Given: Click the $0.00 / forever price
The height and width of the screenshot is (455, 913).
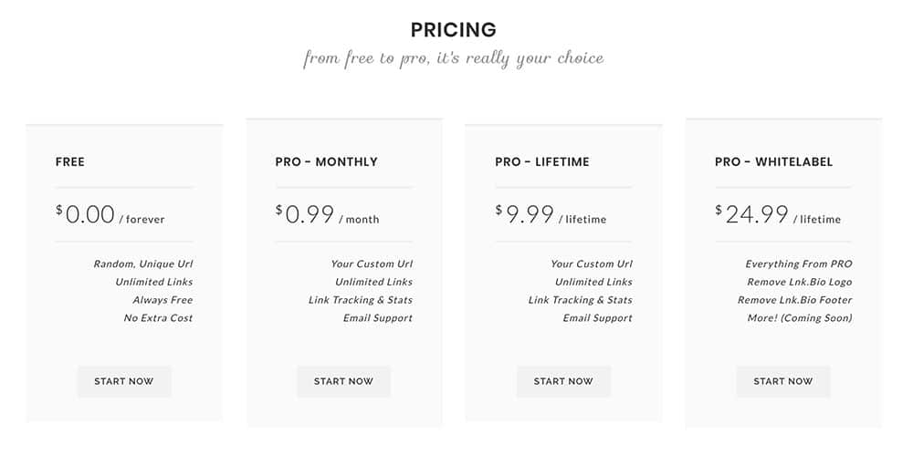Looking at the screenshot, I should pyautogui.click(x=110, y=214).
